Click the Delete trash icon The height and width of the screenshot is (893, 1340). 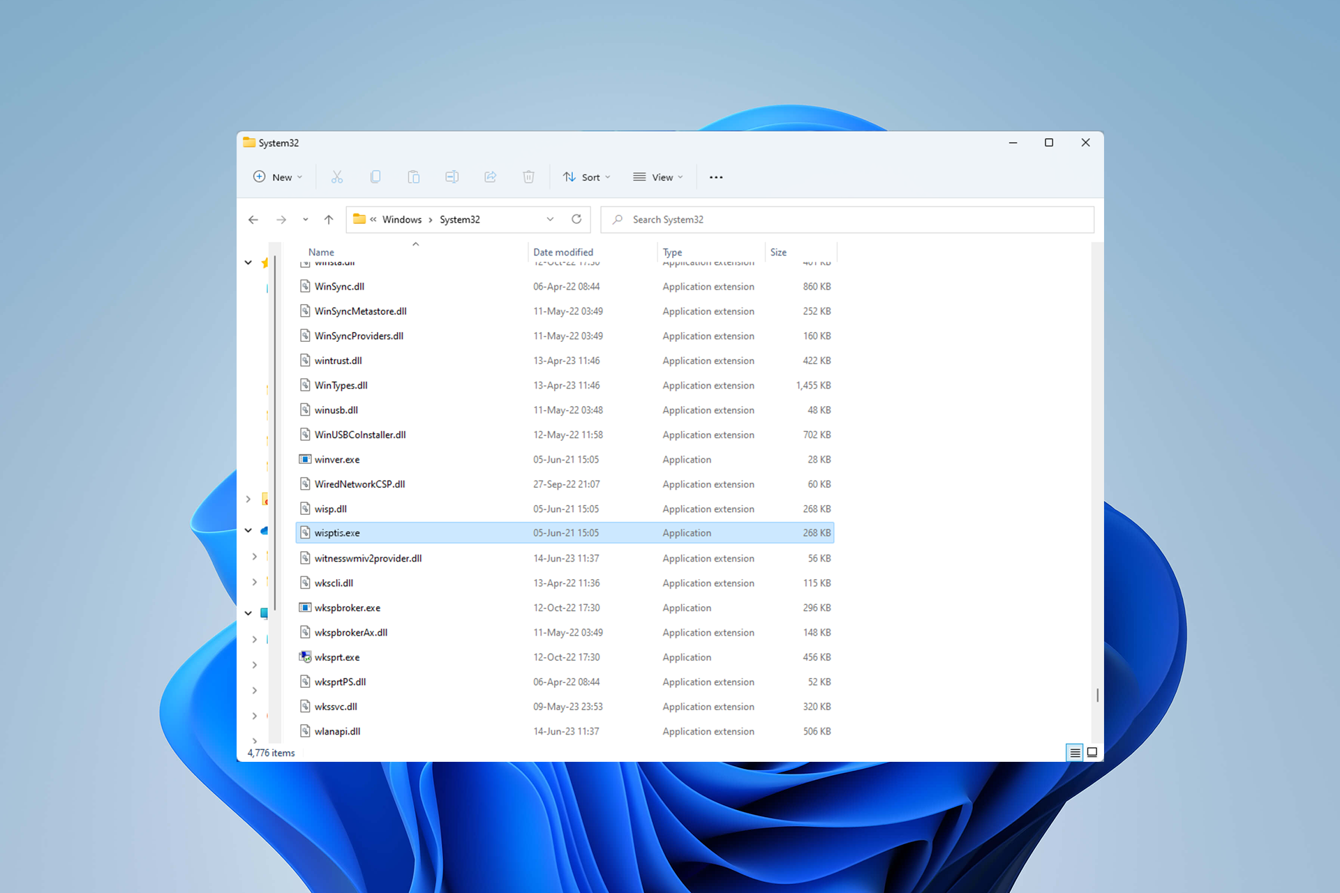pos(529,177)
